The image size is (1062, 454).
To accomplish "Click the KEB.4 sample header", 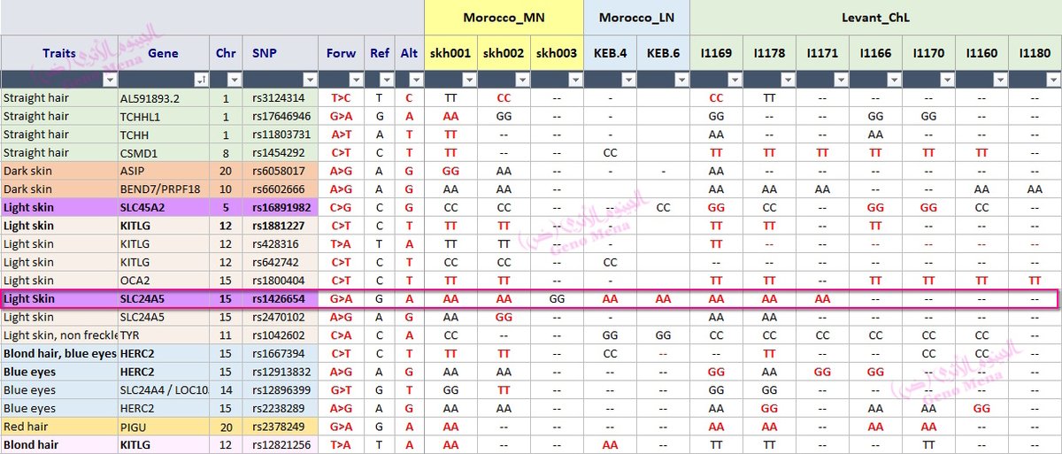I will [610, 53].
